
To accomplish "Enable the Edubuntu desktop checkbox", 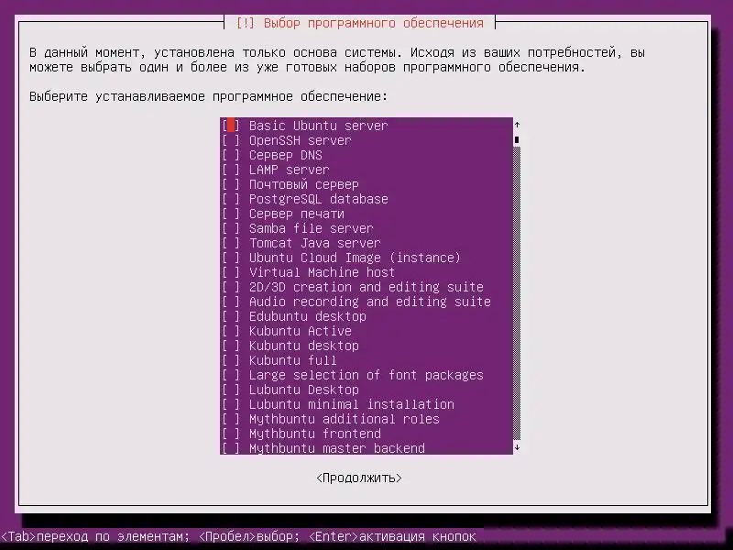I will pos(231,316).
